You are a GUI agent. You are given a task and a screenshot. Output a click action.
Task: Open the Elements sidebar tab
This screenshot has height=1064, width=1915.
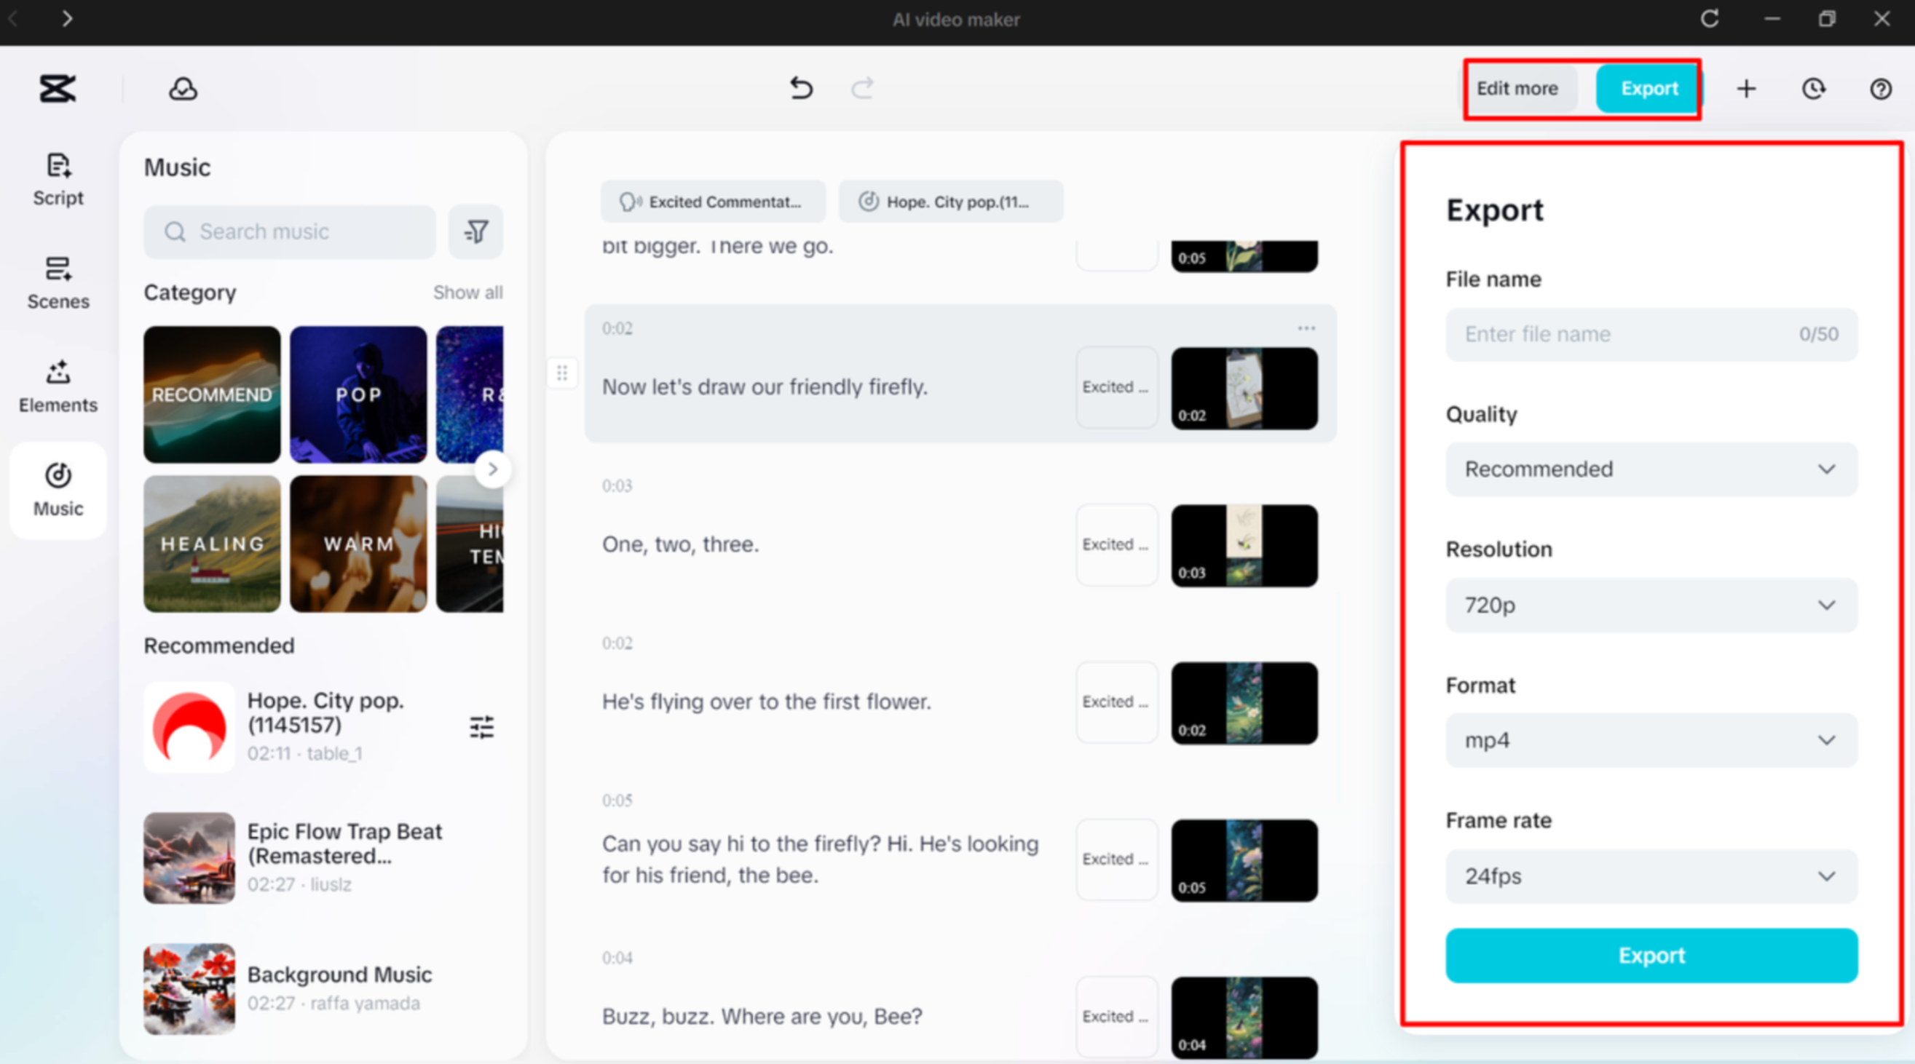click(58, 386)
